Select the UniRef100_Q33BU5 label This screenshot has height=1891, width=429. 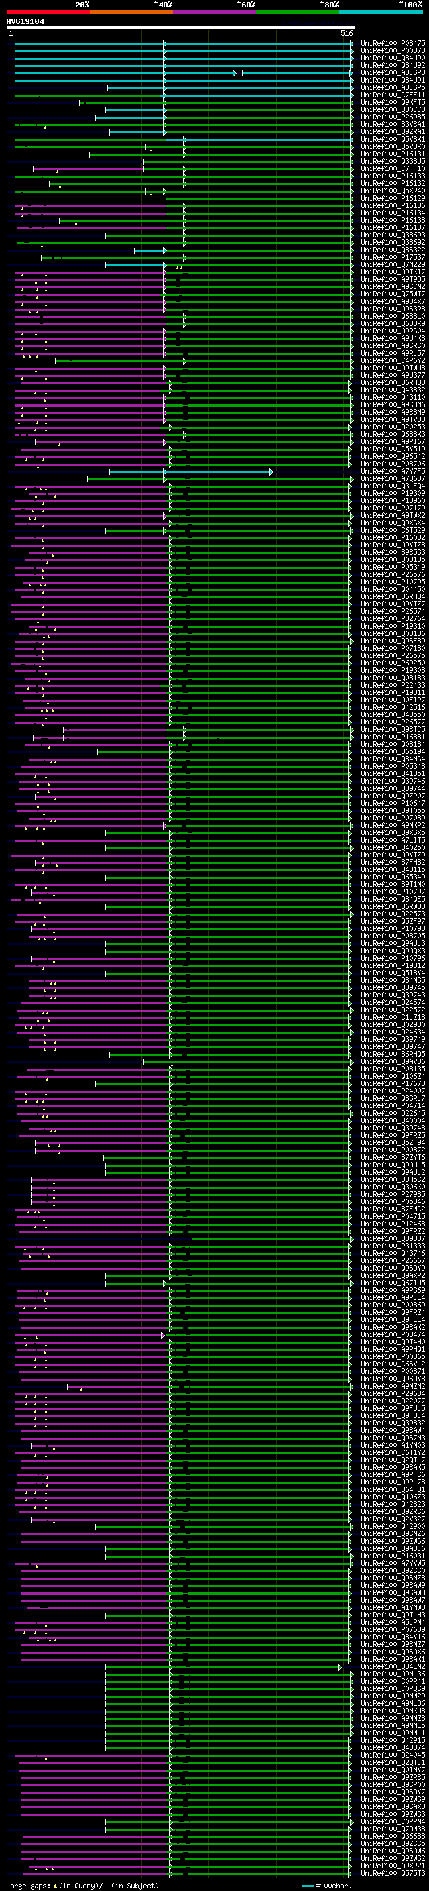392,162
